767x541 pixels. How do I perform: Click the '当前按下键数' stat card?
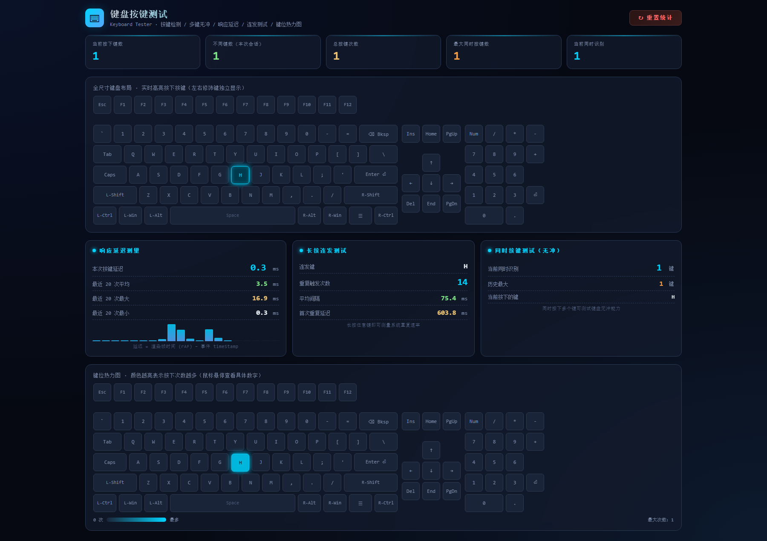click(143, 52)
